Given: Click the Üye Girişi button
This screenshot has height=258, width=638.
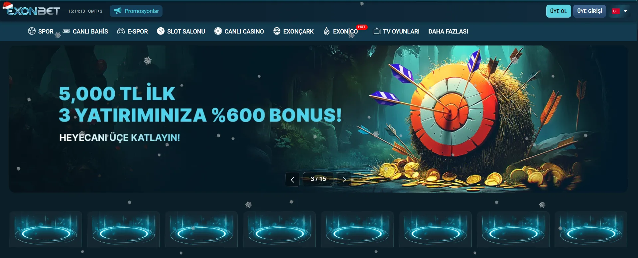Looking at the screenshot, I should click(589, 11).
